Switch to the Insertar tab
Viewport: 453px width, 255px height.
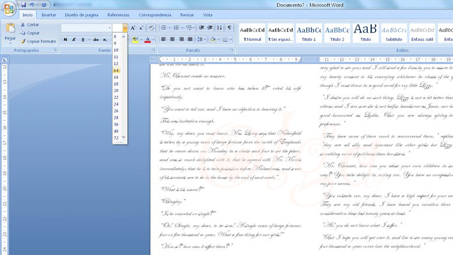point(48,15)
